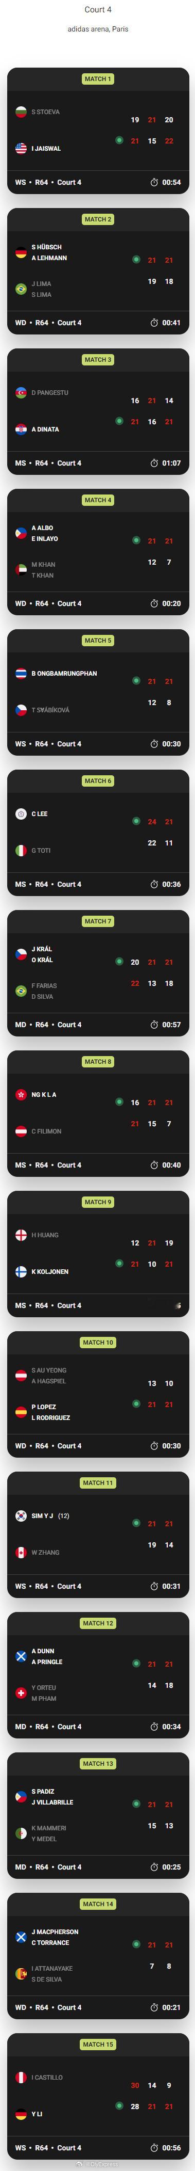This screenshot has height=2171, width=195.
Task: Click the Court 4 page heading
Action: click(x=98, y=10)
